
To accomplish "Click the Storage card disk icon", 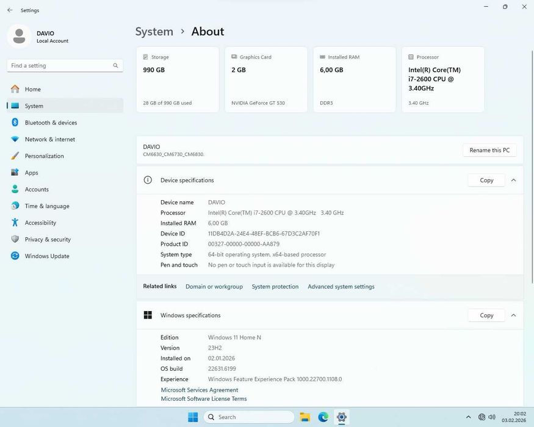I will point(145,57).
